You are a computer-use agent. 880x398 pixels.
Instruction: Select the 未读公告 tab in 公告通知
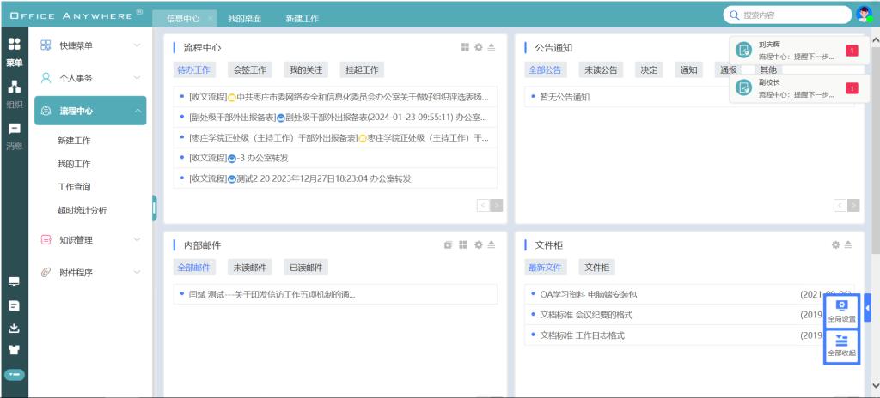(600, 70)
